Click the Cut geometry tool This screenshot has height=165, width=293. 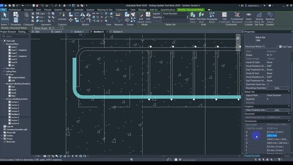[40, 17]
